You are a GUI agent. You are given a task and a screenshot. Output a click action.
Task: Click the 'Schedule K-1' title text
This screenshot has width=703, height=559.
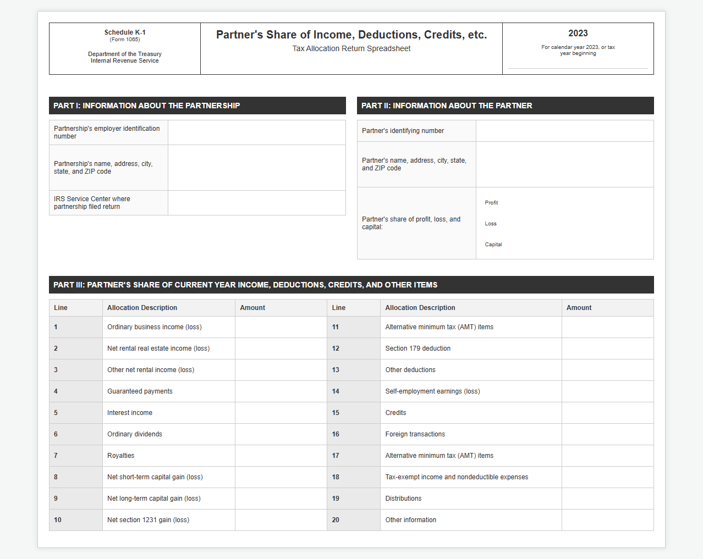[125, 32]
